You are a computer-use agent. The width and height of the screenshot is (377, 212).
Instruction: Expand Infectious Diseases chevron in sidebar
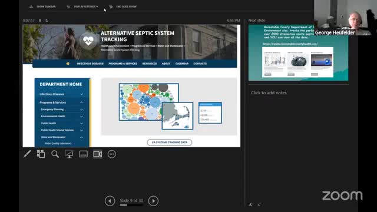click(x=81, y=94)
